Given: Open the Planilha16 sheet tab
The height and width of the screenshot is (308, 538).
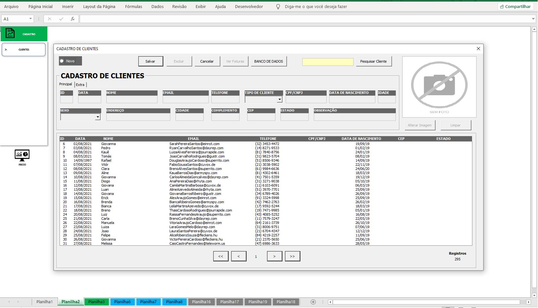Looking at the screenshot, I should click(201, 302).
